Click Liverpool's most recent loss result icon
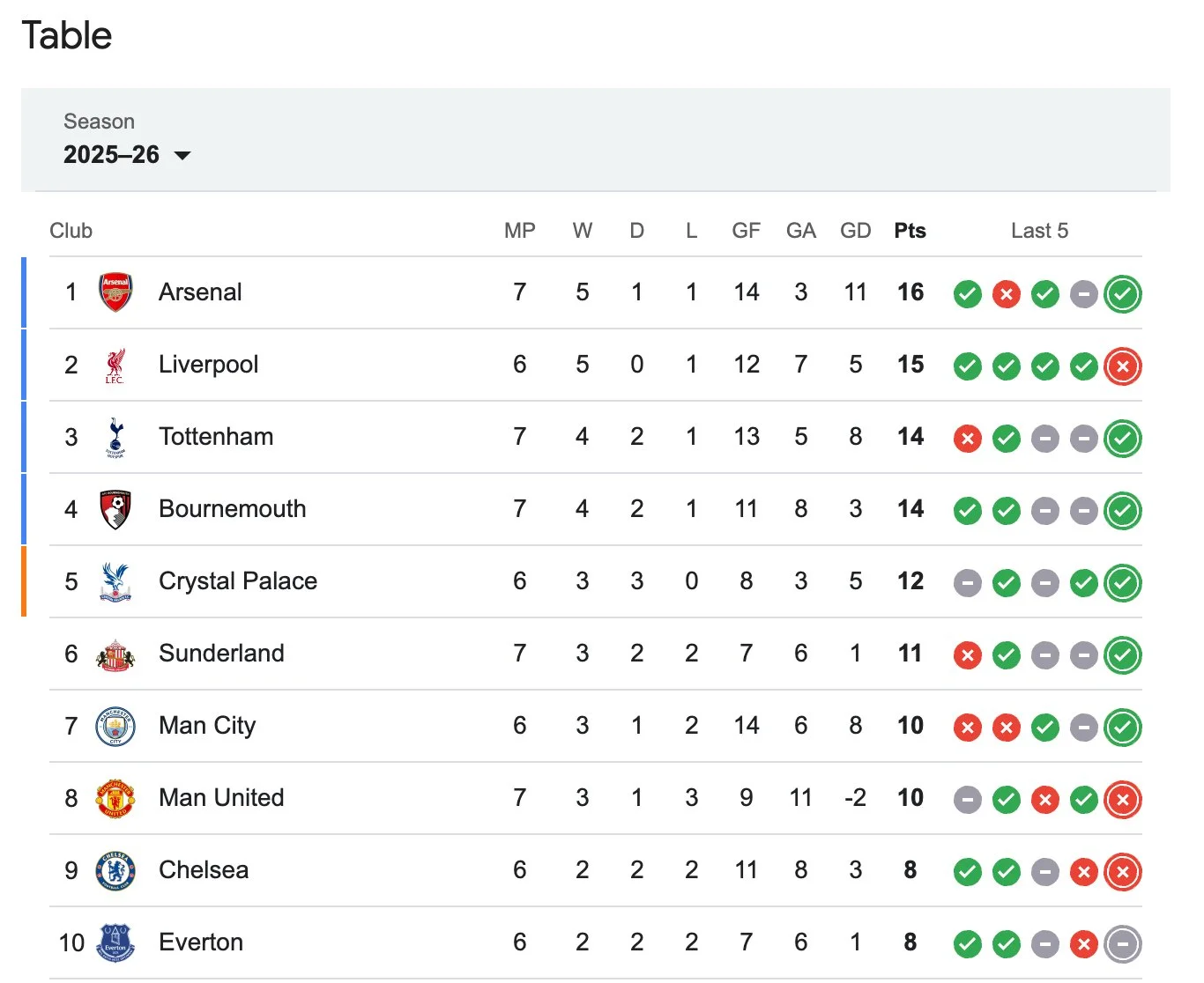 tap(1122, 366)
